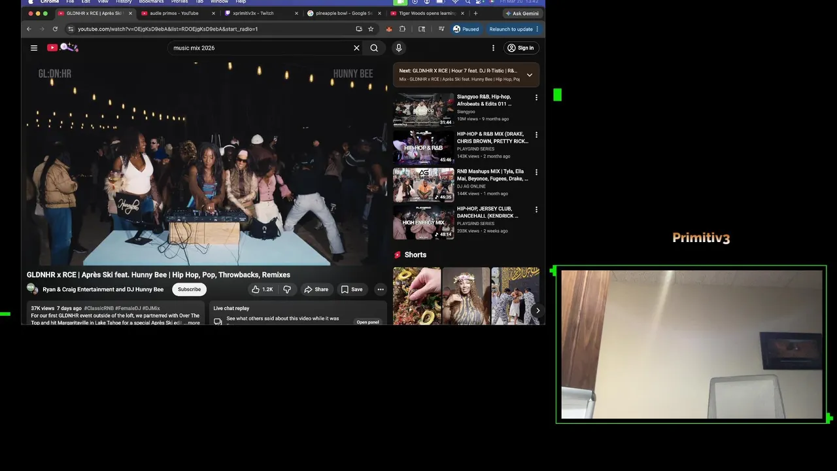
Task: Like the video with thumbs up
Action: [x=263, y=289]
